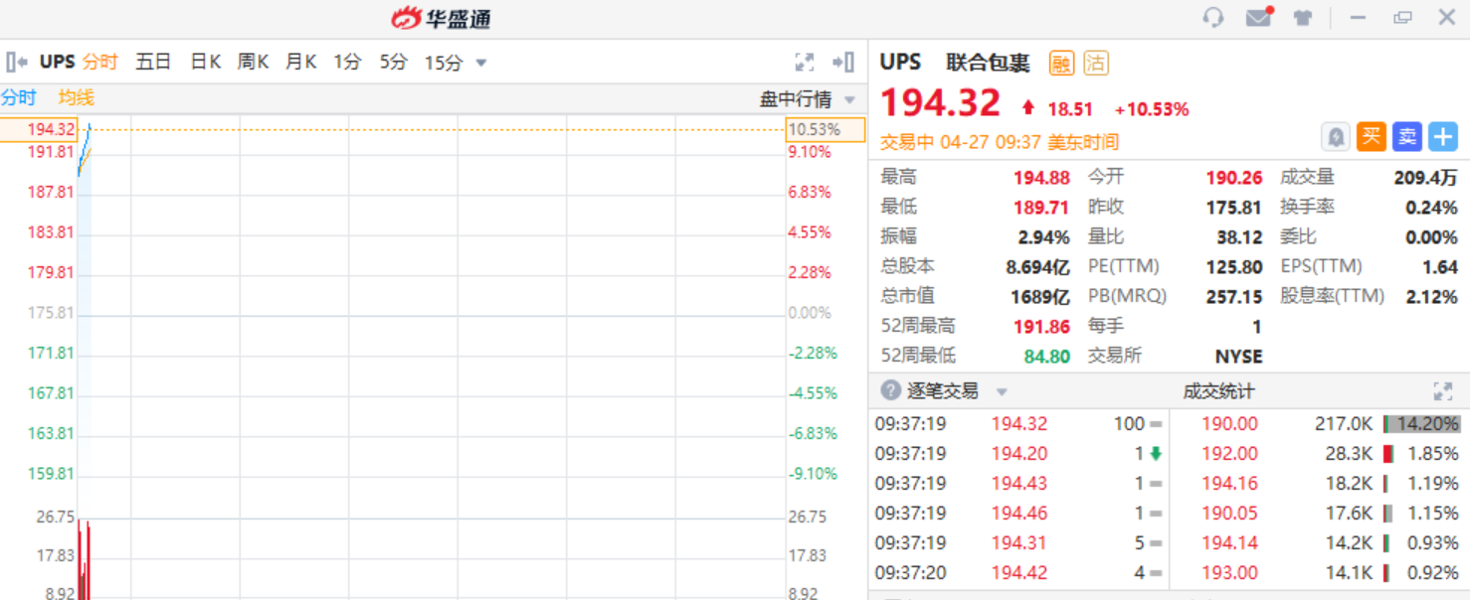Viewport: 1470px width, 600px height.
Task: Open the messages envelope icon
Action: coord(1258,18)
